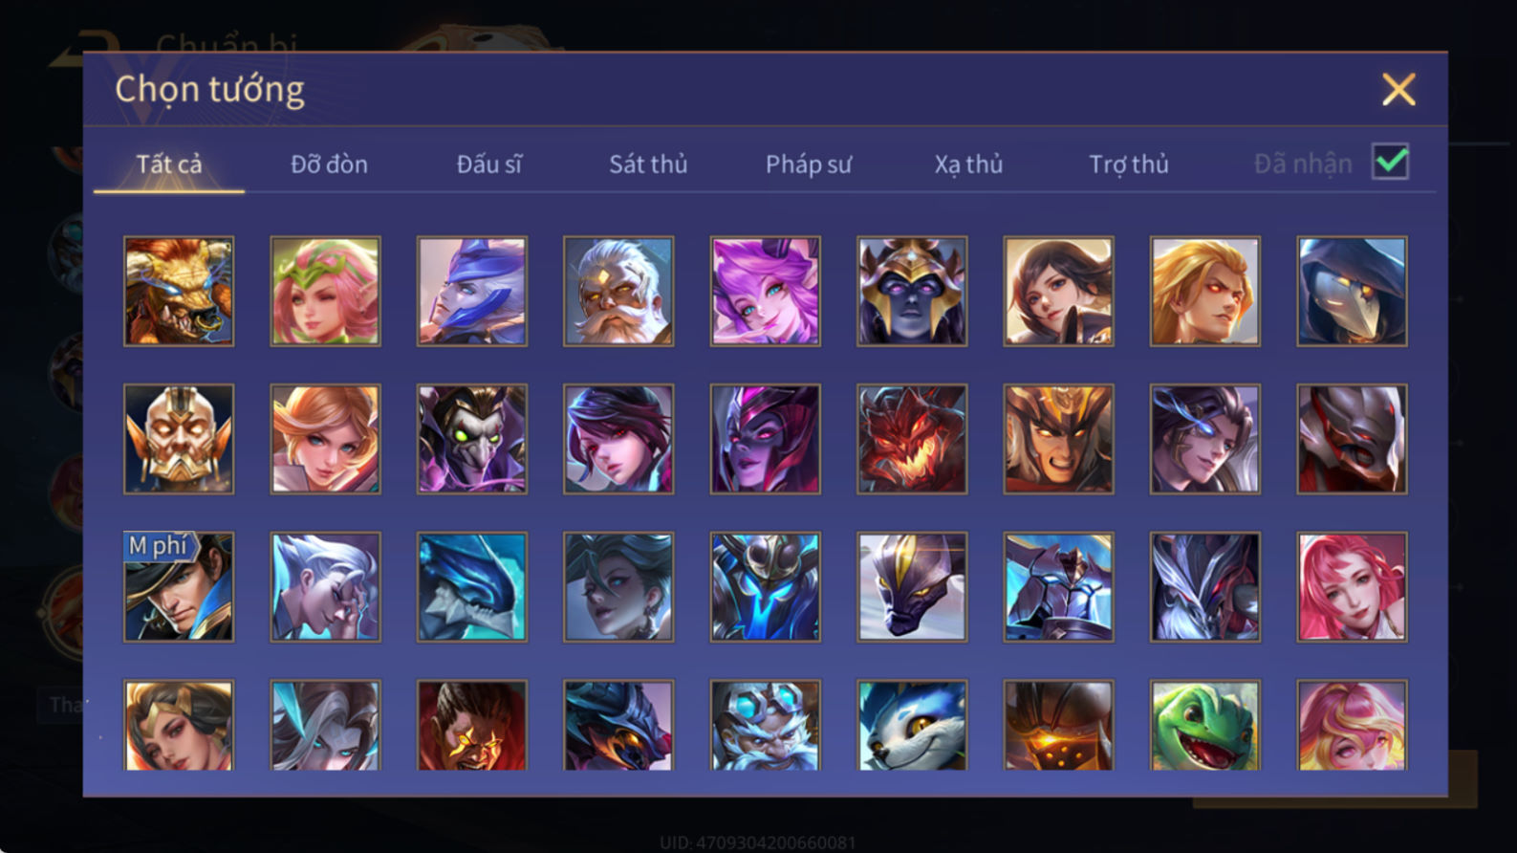Screen dimensions: 1517x853
Task: Toggle the Đã nhận checkbox
Action: click(x=1390, y=162)
